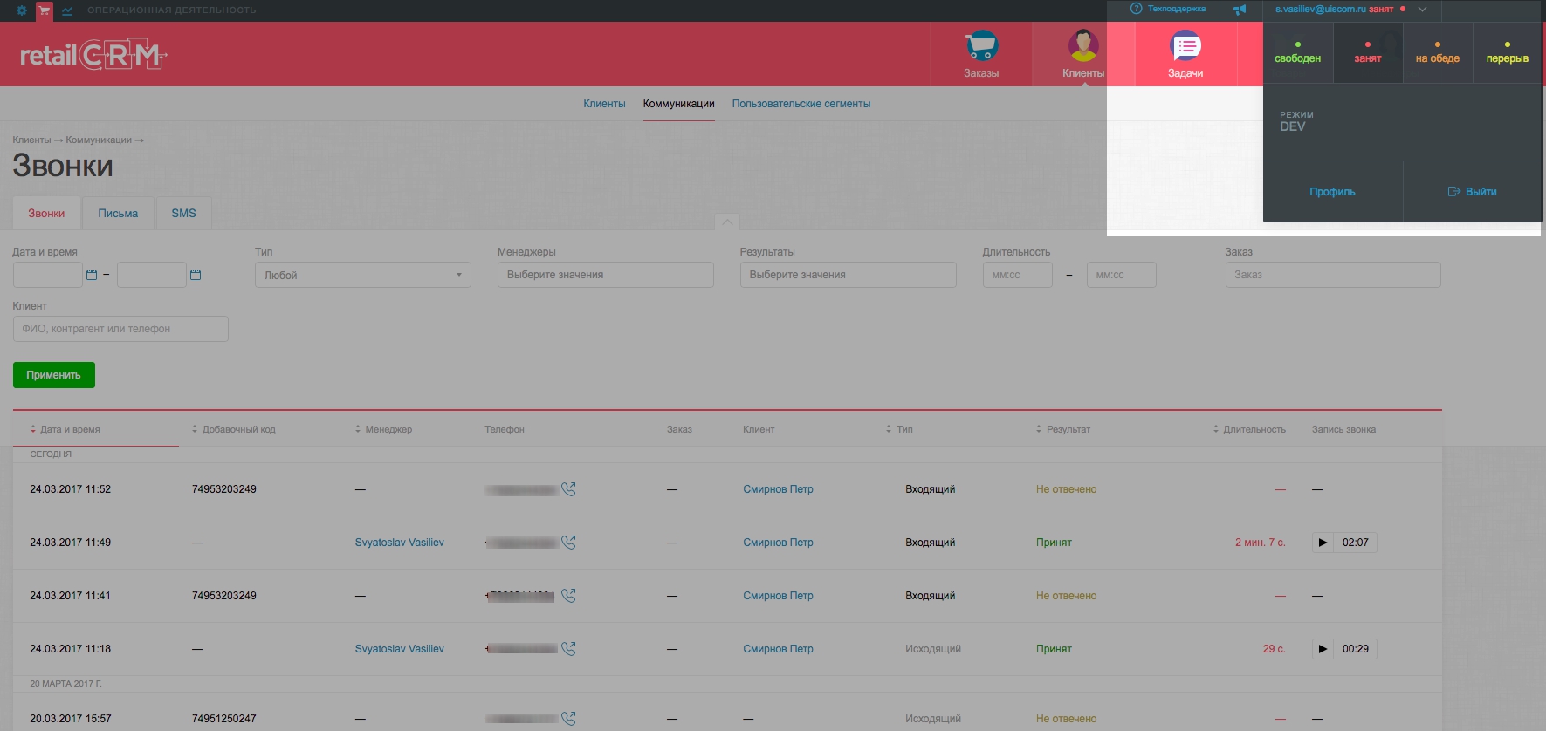Focus minimum duration мм:сс field
Viewport: 1546px width, 731px height.
1018,275
